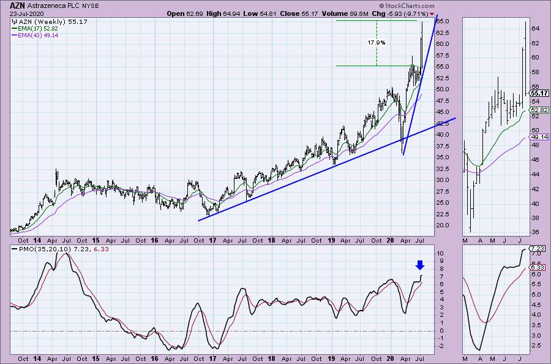Click the '64' label on zoomed price axis
This screenshot has height=364, width=551.
point(535,28)
